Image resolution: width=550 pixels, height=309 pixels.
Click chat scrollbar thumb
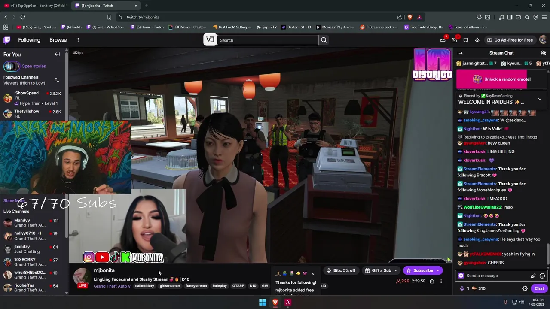click(547, 253)
